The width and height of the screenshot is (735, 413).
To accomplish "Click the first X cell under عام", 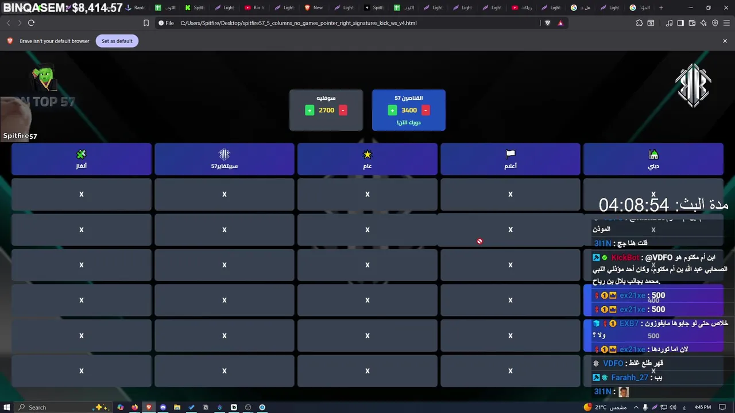I will 367,194.
